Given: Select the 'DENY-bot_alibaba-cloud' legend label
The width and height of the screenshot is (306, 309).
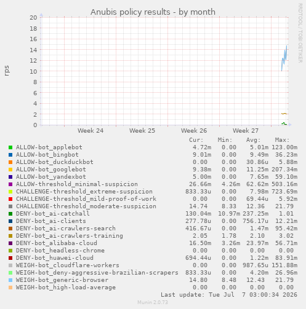Looking at the screenshot, I should (57, 243).
